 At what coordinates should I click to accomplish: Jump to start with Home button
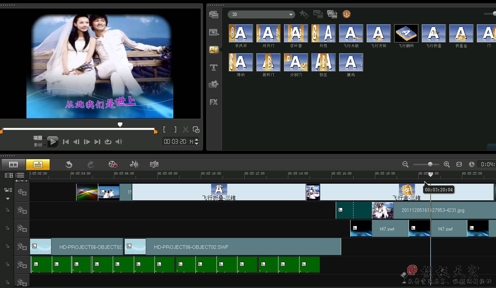pos(66,142)
